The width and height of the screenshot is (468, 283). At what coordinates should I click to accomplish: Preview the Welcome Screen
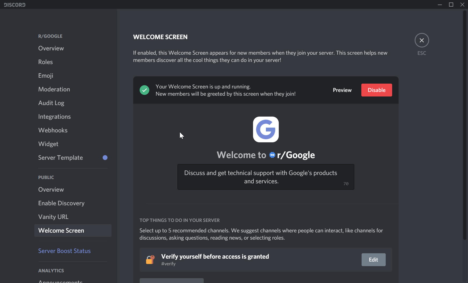point(342,90)
